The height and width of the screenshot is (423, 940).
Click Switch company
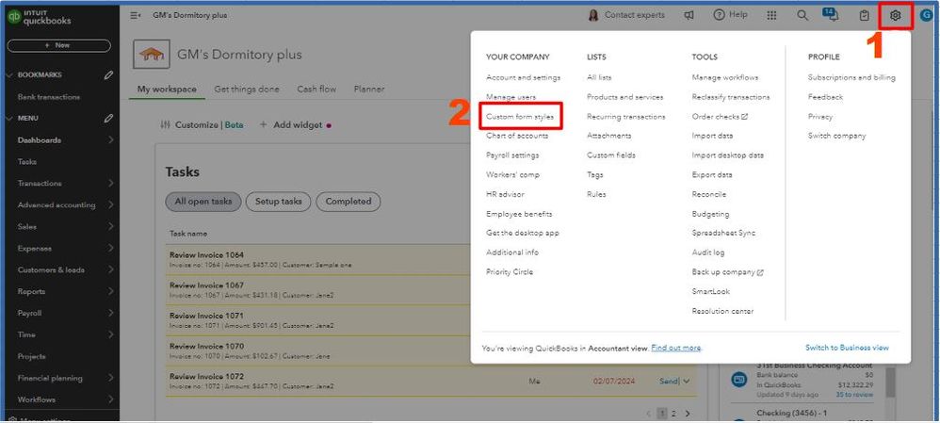pyautogui.click(x=837, y=136)
